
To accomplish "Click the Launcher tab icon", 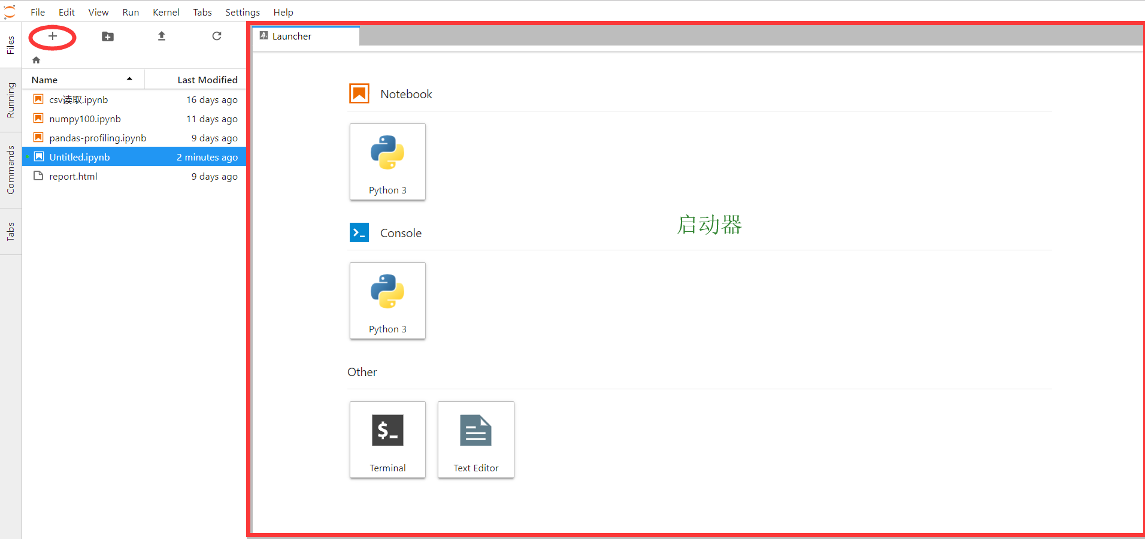I will [263, 36].
